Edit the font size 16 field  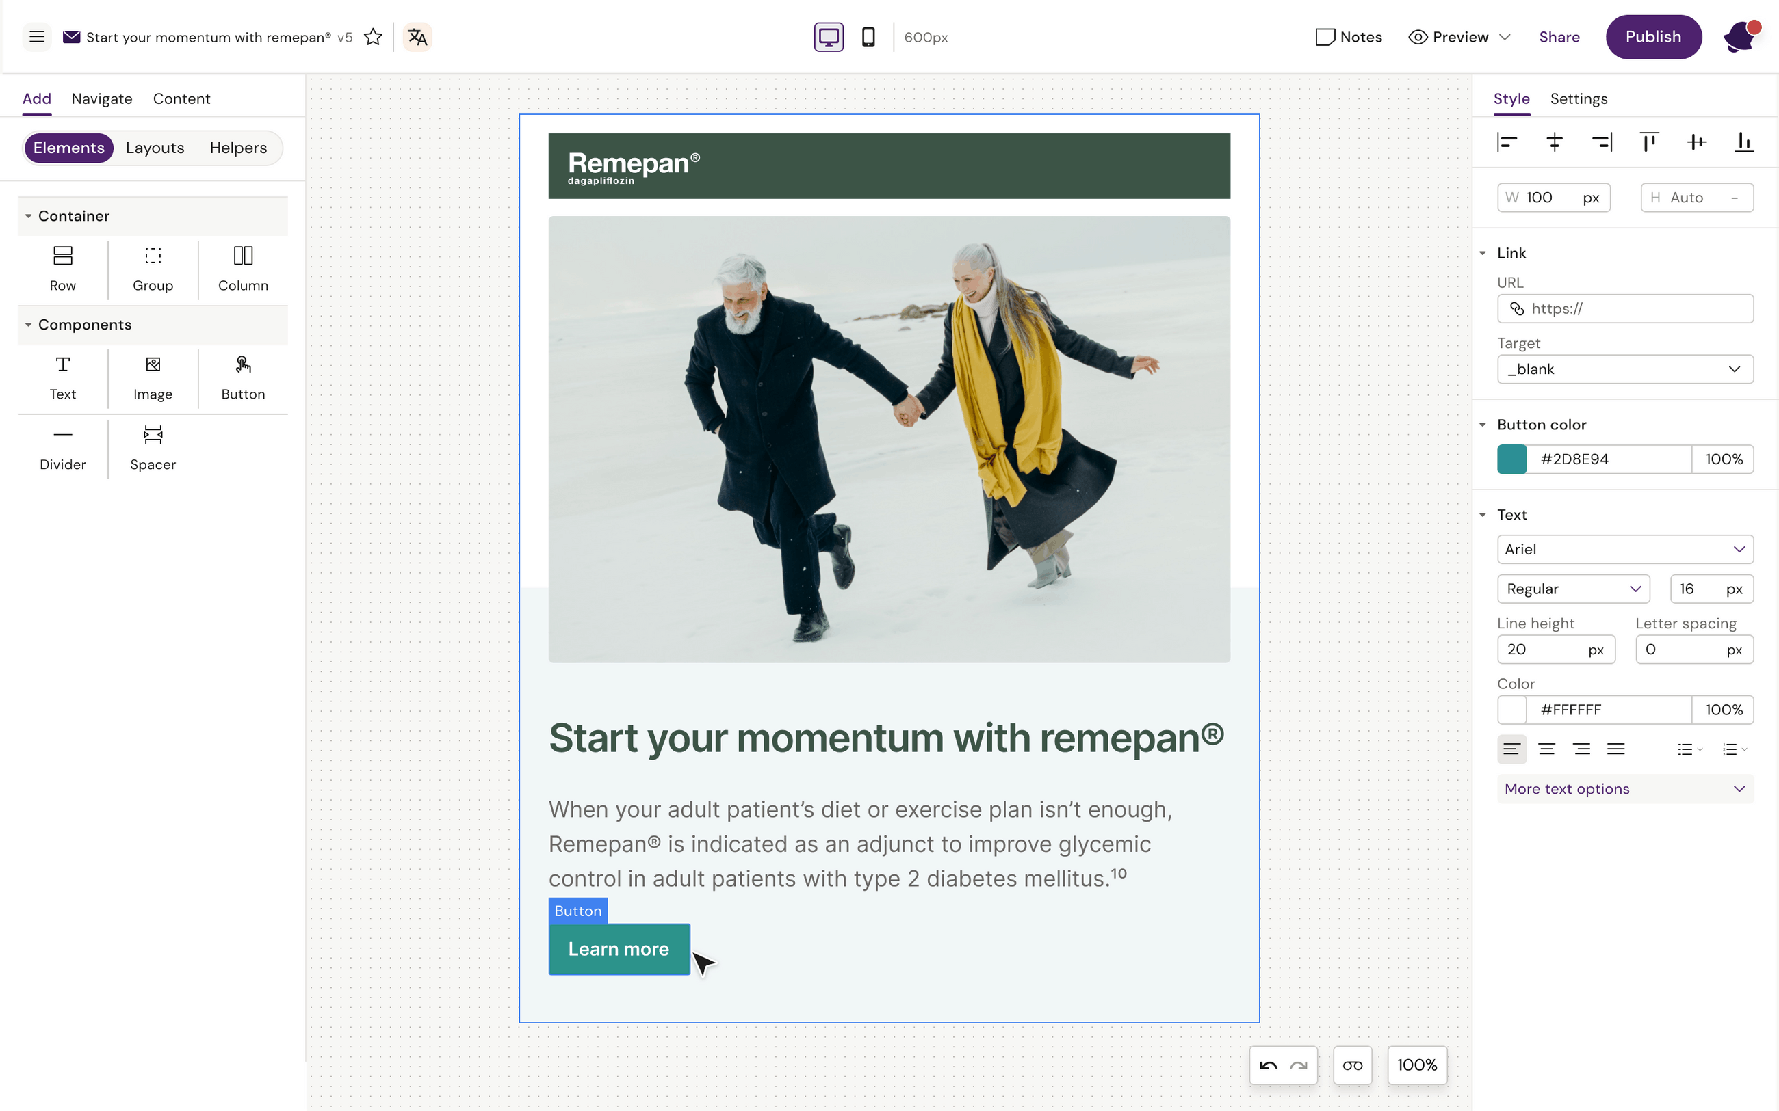1711,589
